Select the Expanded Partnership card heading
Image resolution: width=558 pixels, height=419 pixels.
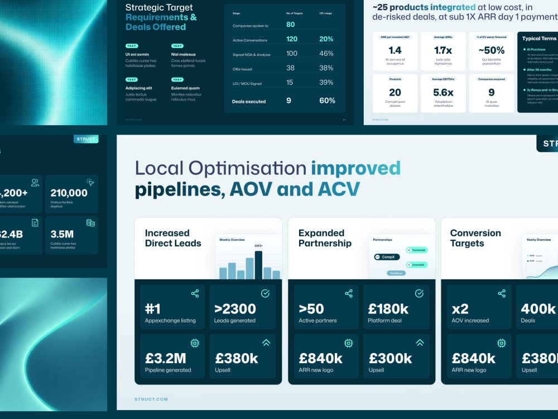[x=325, y=238]
